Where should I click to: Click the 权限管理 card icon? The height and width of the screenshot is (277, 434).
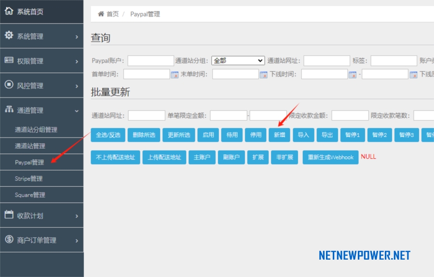click(x=9, y=60)
